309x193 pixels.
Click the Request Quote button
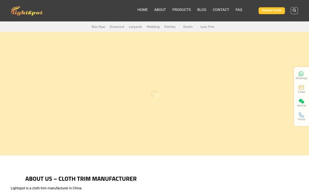pos(272,11)
